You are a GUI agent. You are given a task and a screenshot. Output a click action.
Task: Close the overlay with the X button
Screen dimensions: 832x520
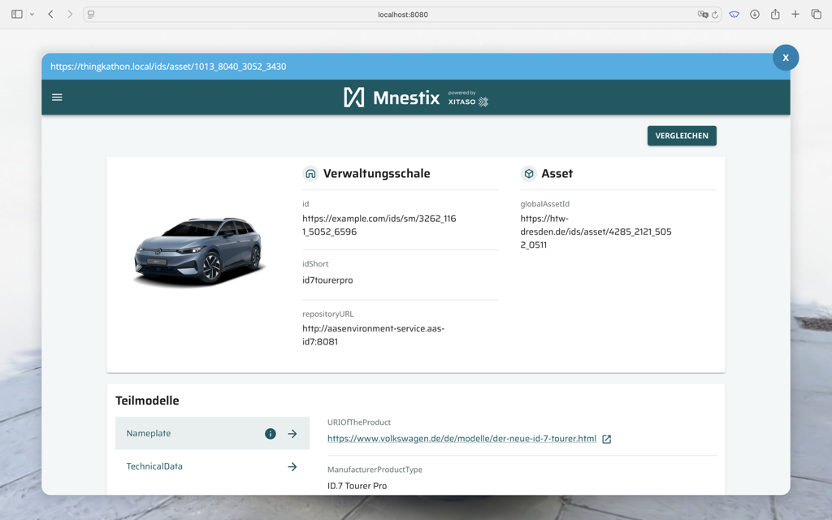pyautogui.click(x=786, y=58)
